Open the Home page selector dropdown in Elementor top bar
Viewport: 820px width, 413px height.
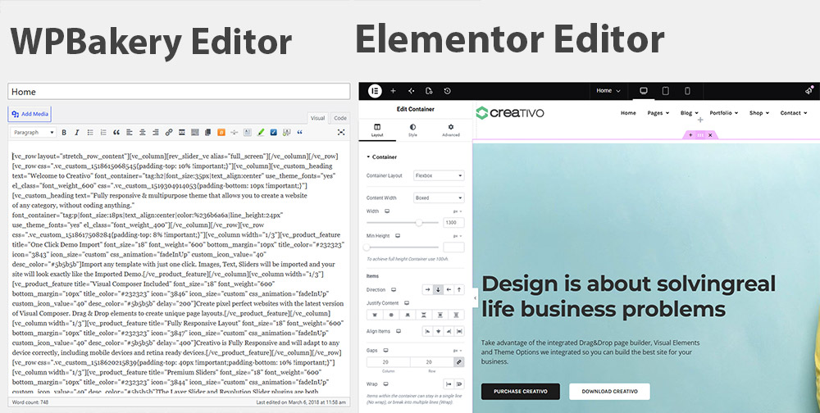tap(608, 91)
